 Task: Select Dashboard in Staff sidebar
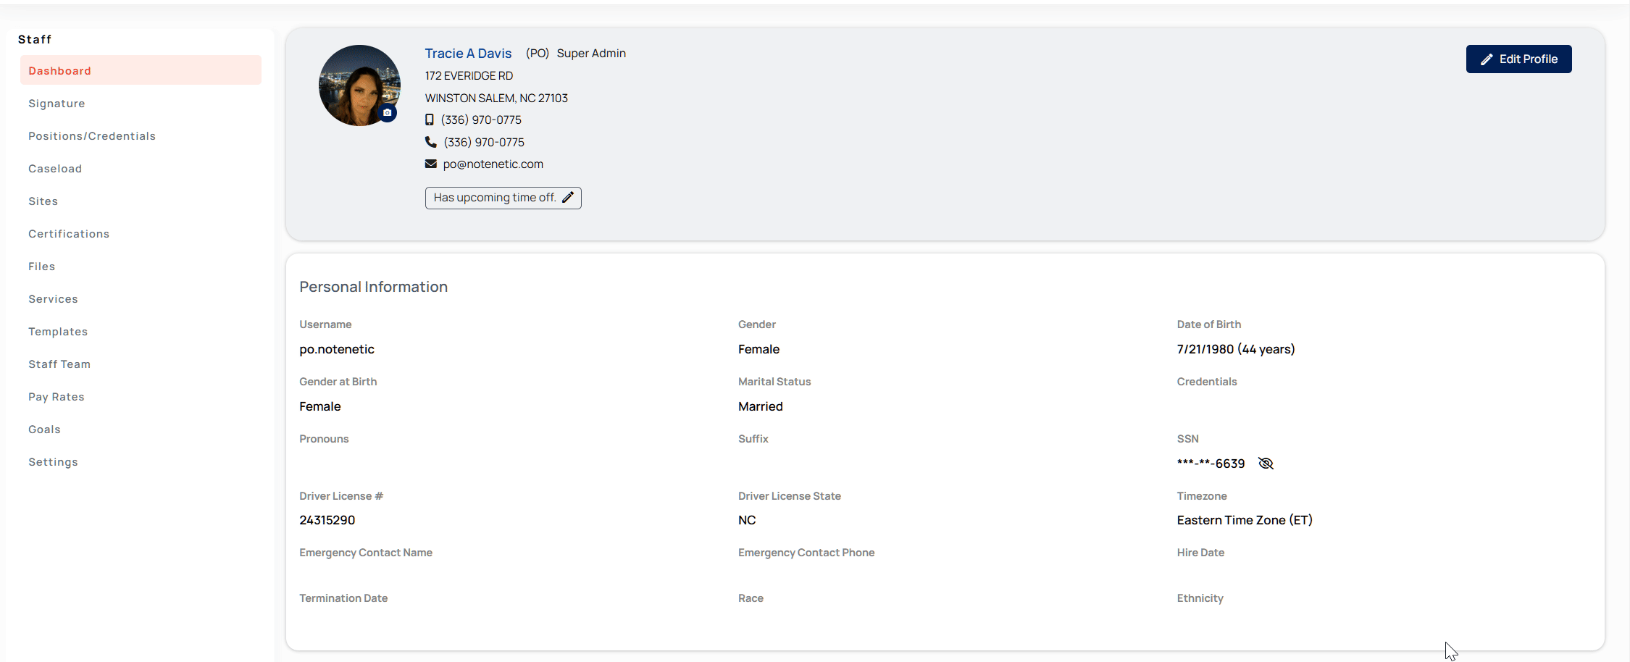pos(141,70)
